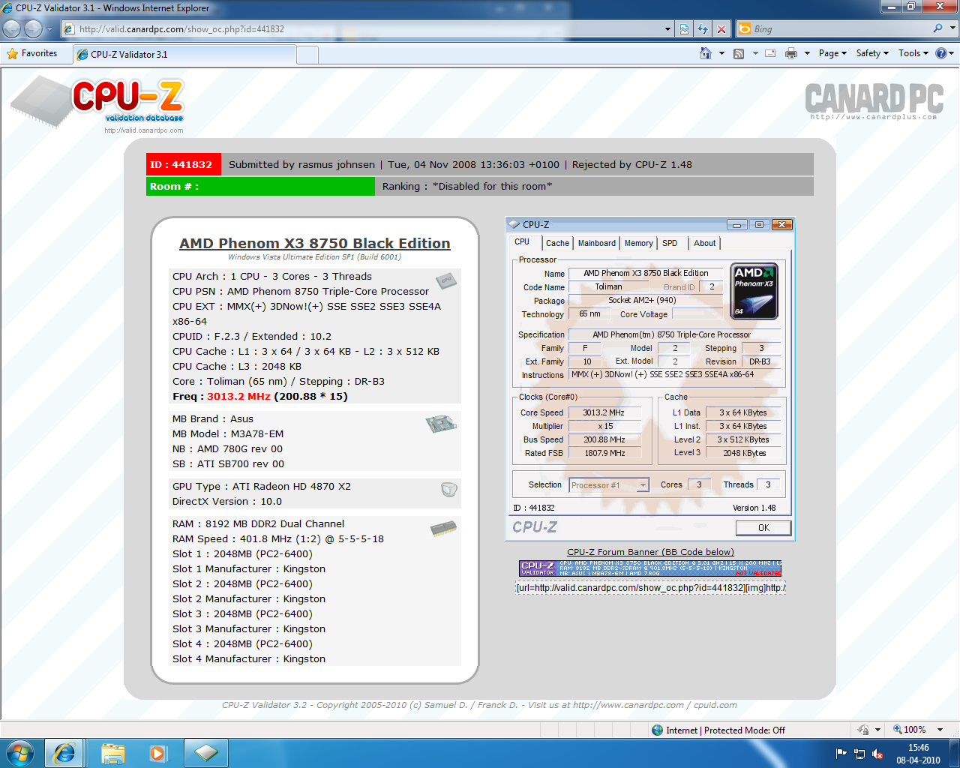Click the About tab in CPU-Z screenshot
960x768 pixels.
tap(704, 243)
